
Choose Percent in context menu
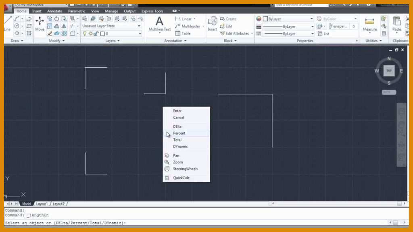pyautogui.click(x=186, y=133)
